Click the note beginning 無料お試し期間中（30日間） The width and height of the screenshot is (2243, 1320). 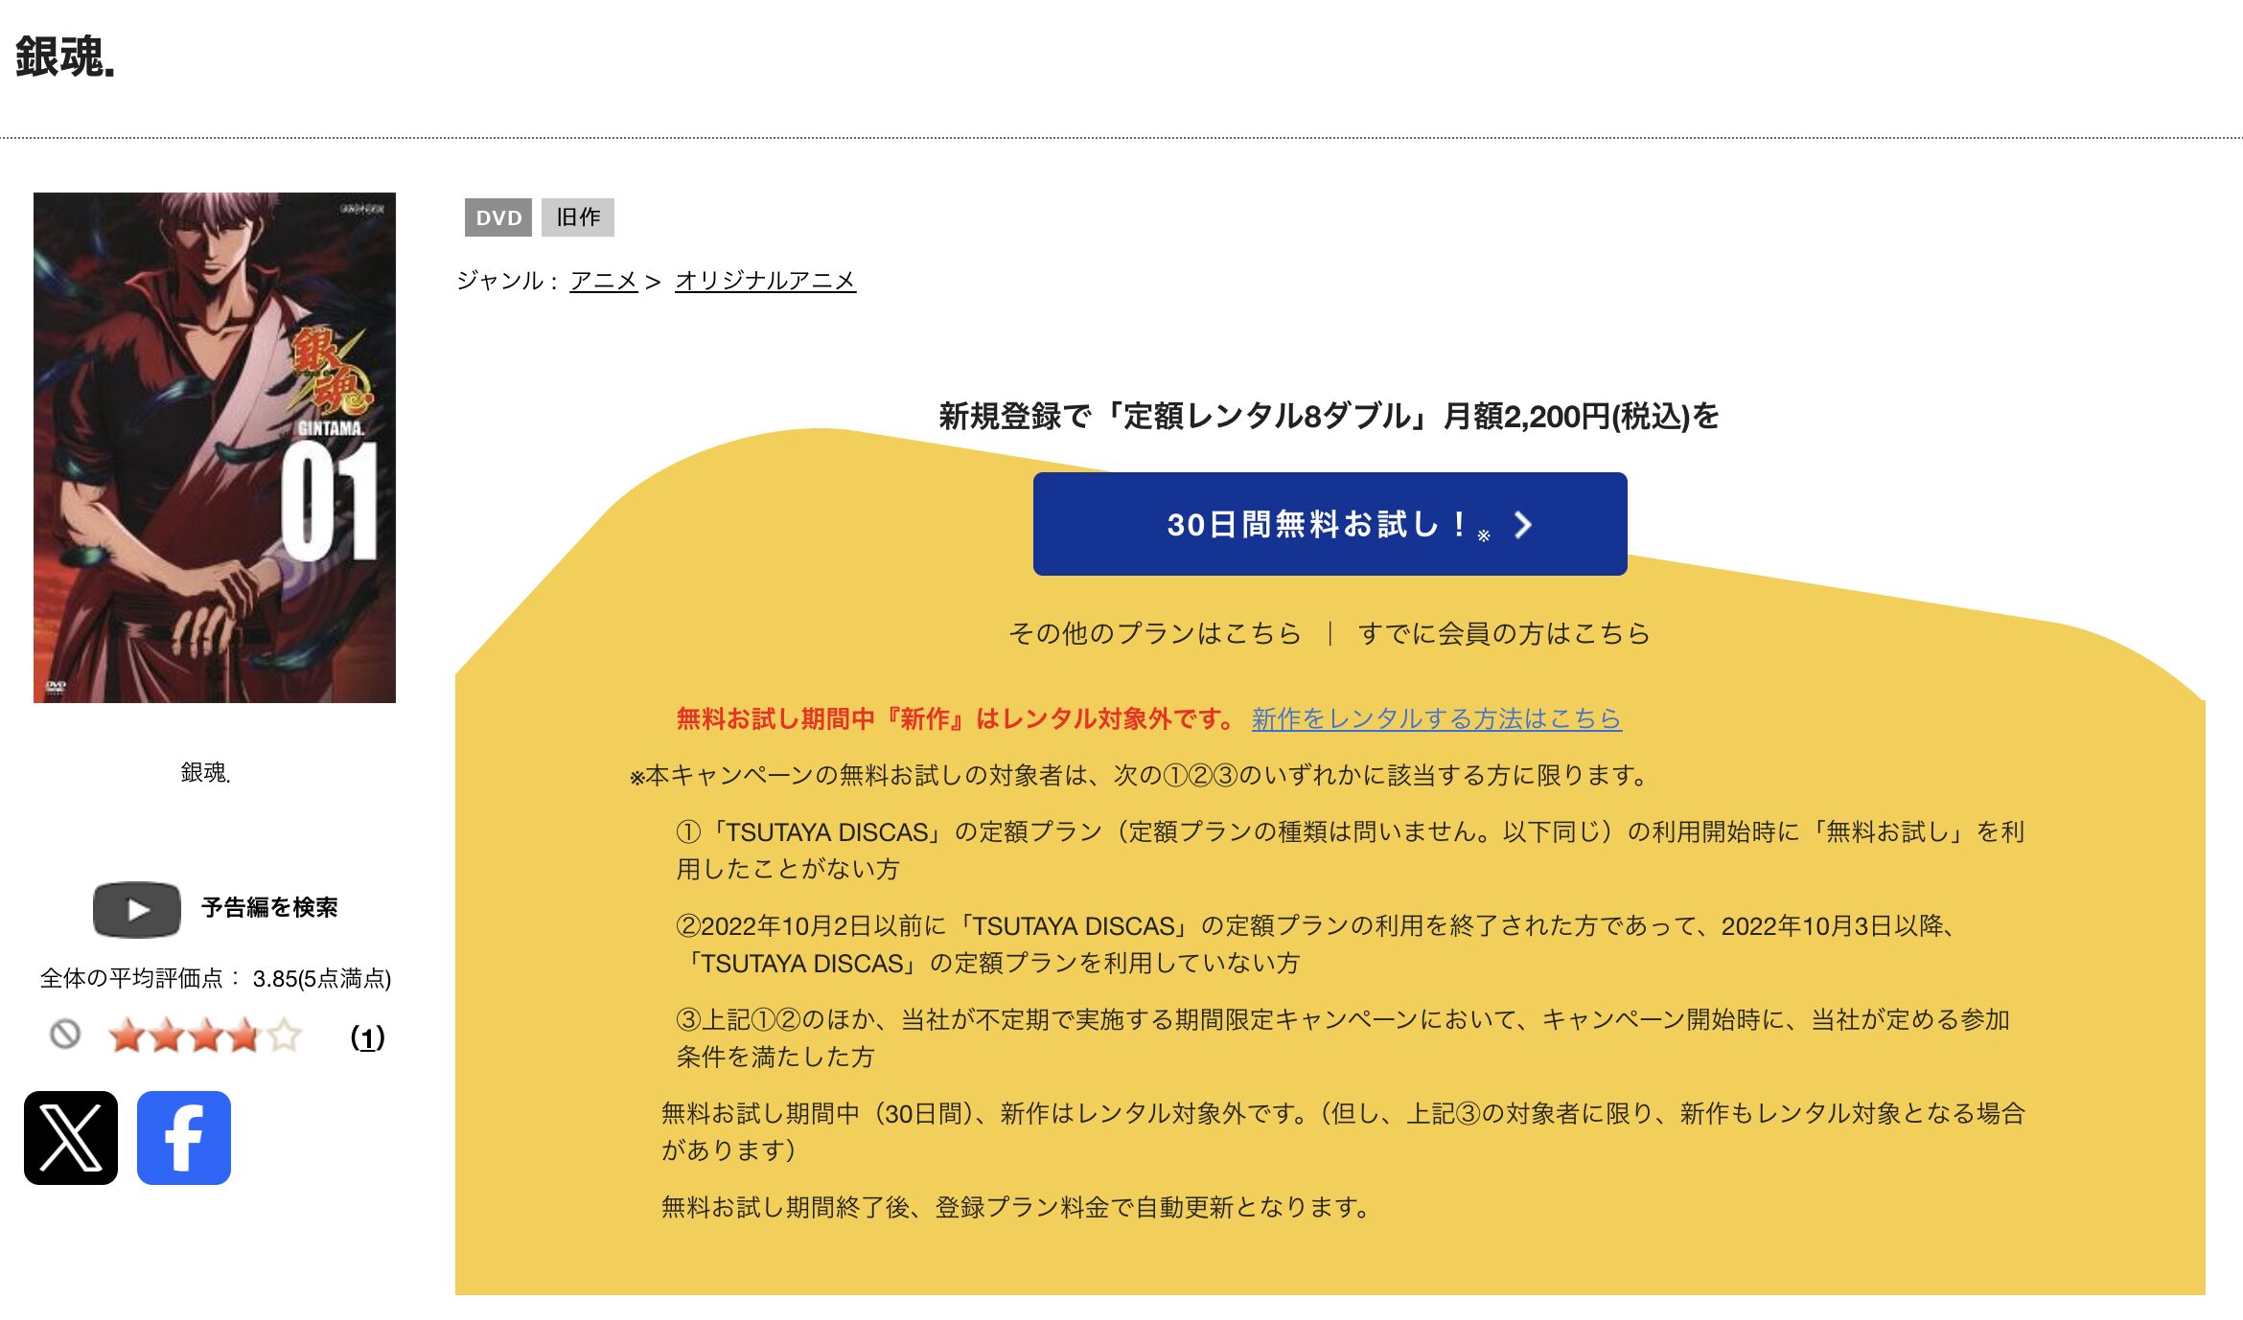1343,1131
